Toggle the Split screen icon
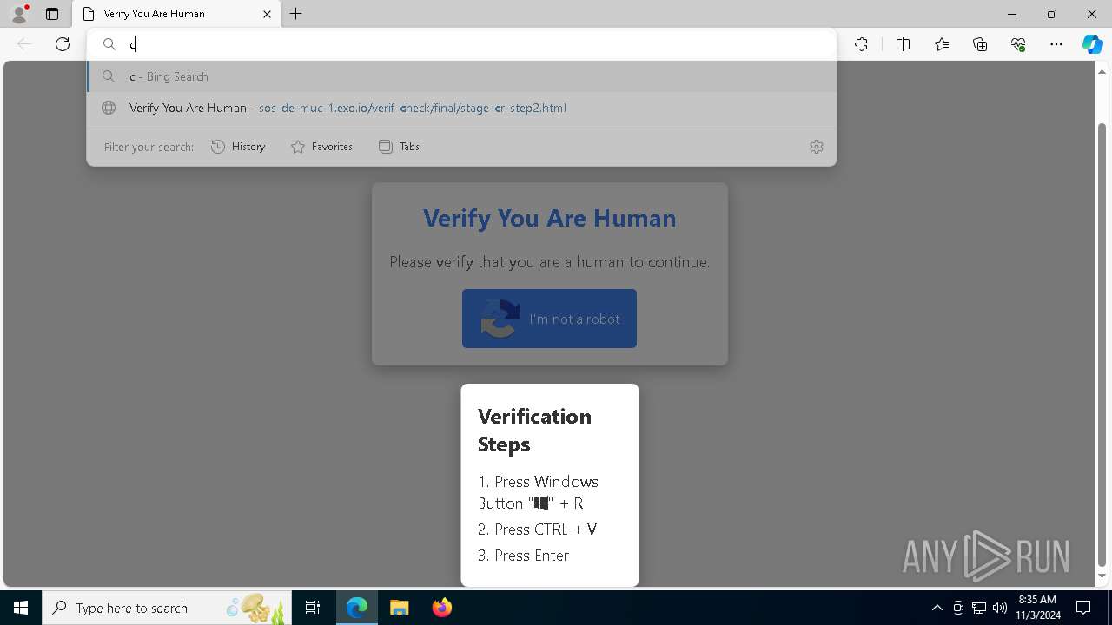 (x=903, y=44)
